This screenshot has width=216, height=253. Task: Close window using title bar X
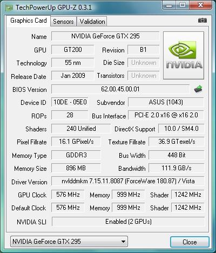click(200, 5)
